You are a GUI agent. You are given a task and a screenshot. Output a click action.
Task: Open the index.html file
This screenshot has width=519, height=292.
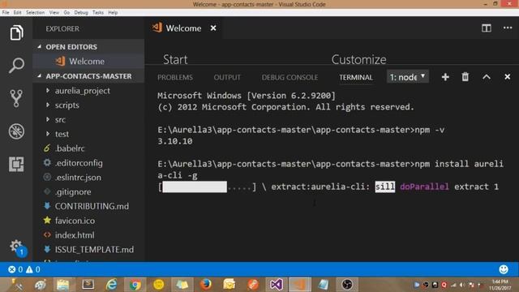pyautogui.click(x=88, y=235)
